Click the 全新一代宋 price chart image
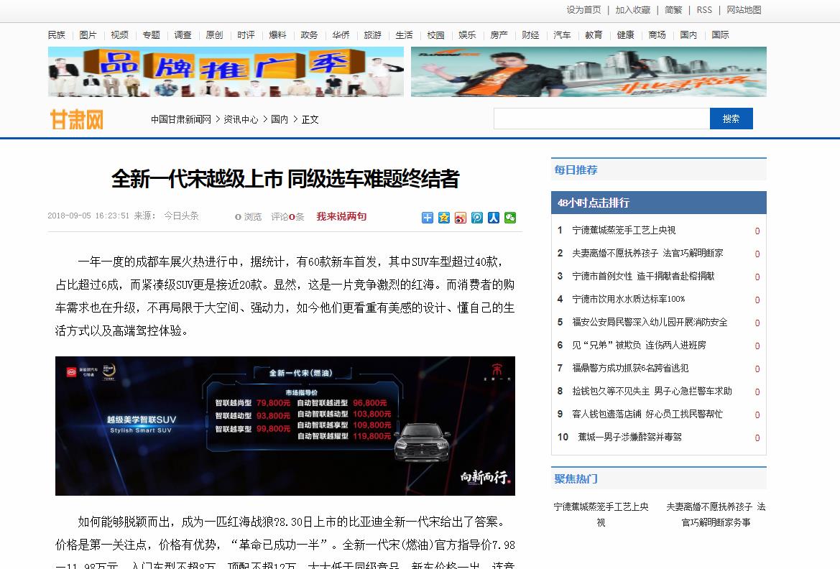Image resolution: width=840 pixels, height=569 pixels. click(285, 426)
